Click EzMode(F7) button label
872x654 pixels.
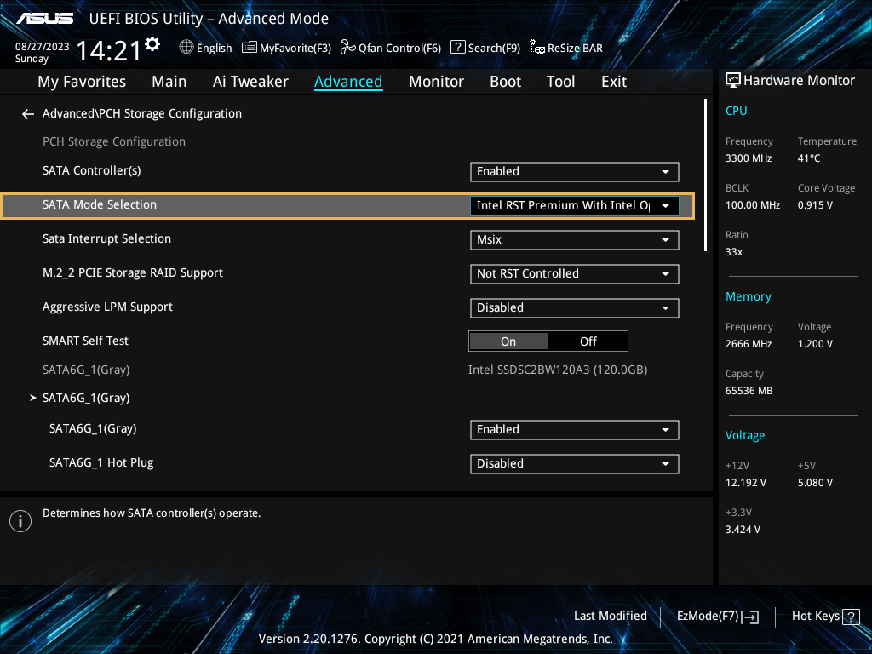coord(708,617)
